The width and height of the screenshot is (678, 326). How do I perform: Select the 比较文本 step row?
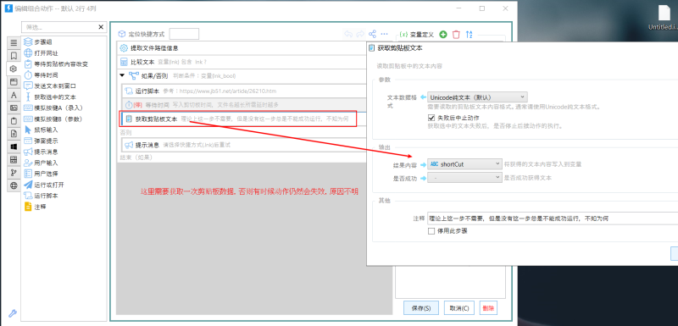242,62
